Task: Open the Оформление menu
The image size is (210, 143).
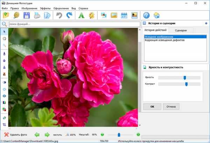Action: coord(61,8)
